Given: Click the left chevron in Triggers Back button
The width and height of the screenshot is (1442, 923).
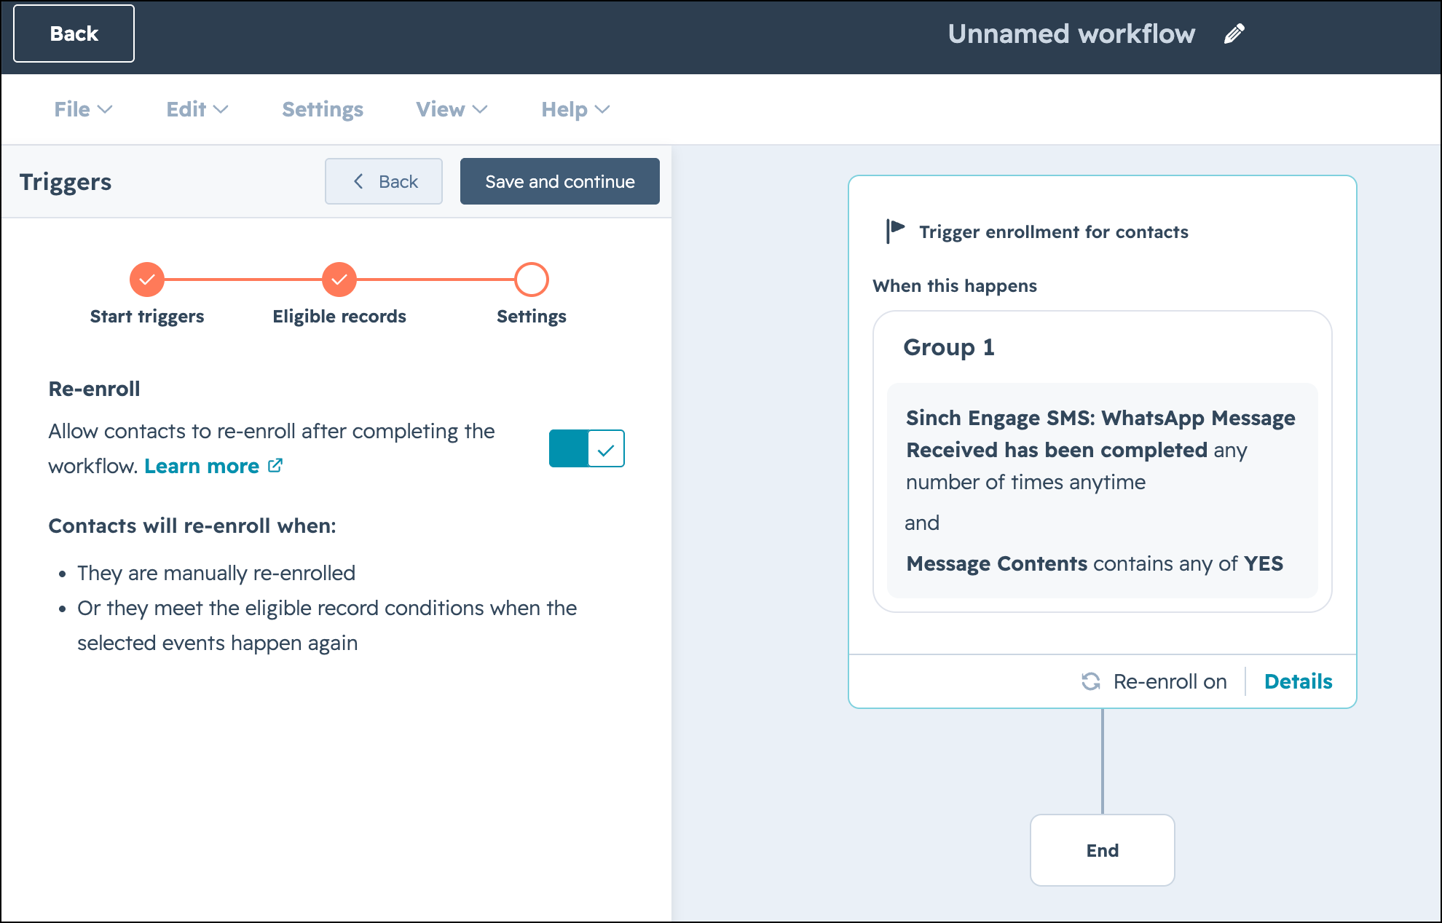Looking at the screenshot, I should tap(358, 181).
